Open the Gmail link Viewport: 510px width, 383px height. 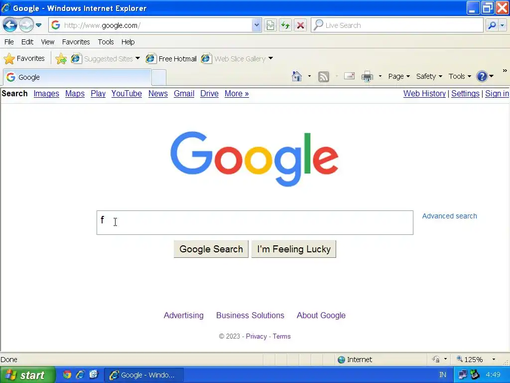point(184,93)
